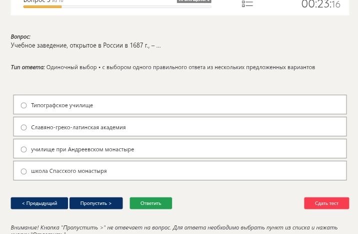Mark училище при Андреевском монастыре radio button
The image size is (358, 234).
(x=23, y=149)
